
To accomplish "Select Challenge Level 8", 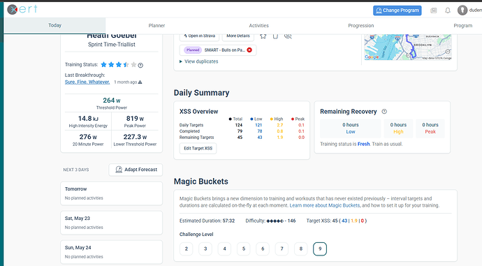I will (300, 249).
